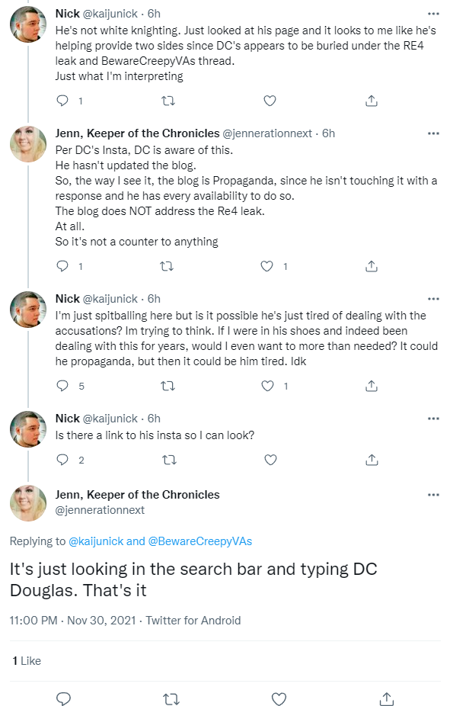The width and height of the screenshot is (453, 706).
Task: View the 1 Like list
Action: coord(27,660)
